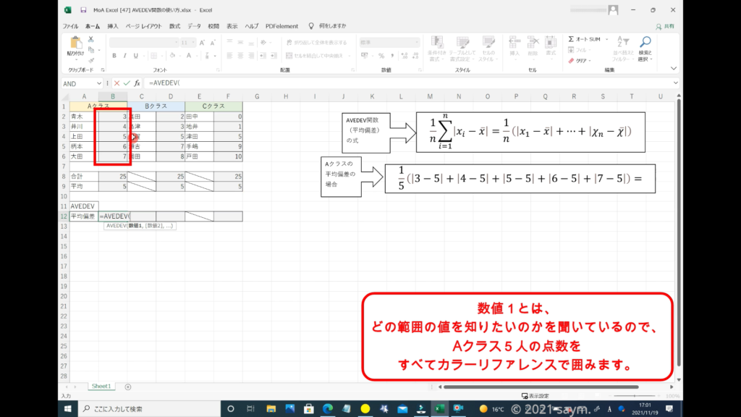Open the Data (データ) tab
This screenshot has height=417, width=741.
(x=194, y=26)
